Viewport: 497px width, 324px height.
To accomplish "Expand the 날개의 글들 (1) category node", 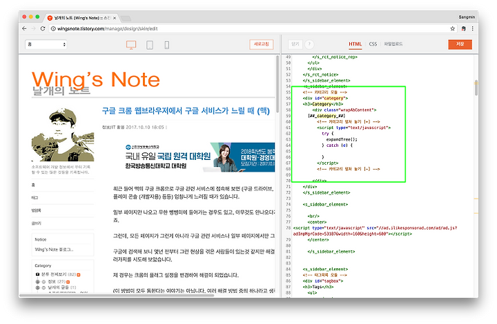I will click(x=37, y=287).
